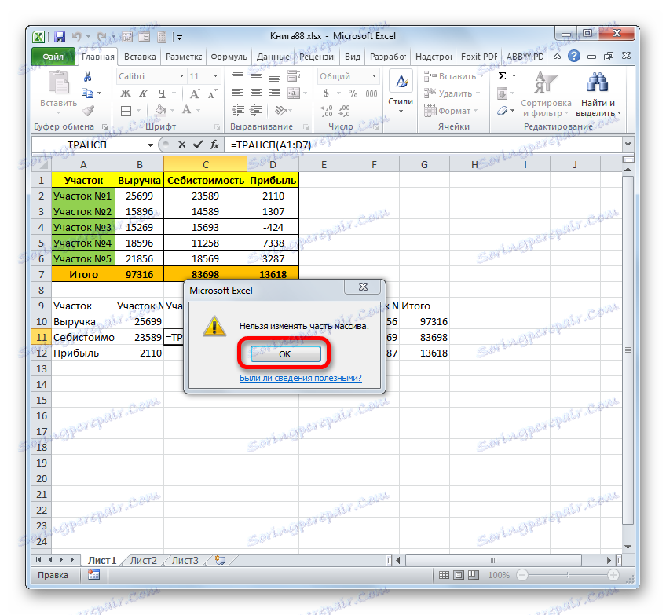Center text horizontally icon
This screenshot has width=666, height=615.
256,93
